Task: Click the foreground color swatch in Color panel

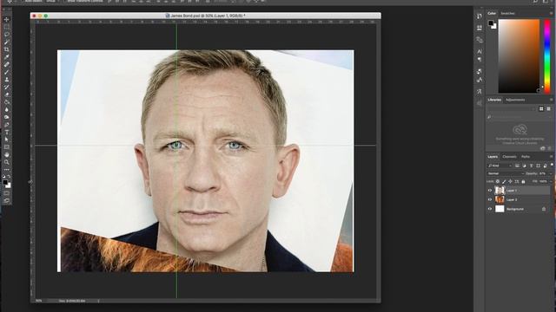Action: coord(490,23)
